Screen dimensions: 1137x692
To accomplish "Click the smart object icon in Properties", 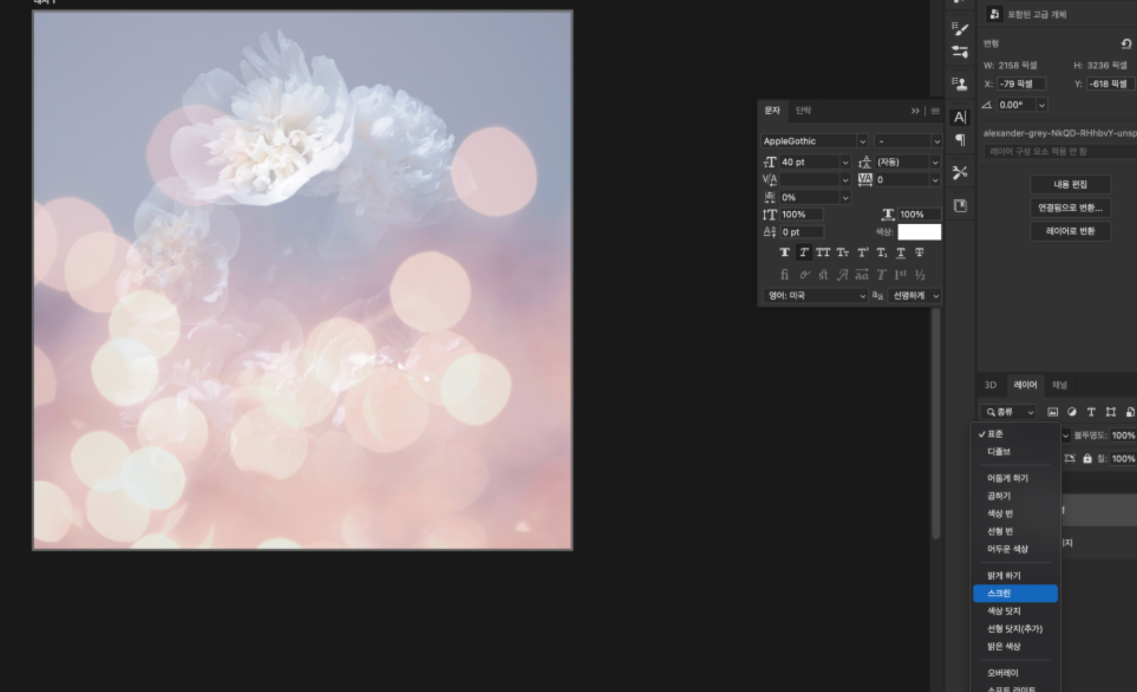I will coord(994,14).
